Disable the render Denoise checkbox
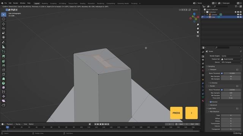 click(x=211, y=102)
